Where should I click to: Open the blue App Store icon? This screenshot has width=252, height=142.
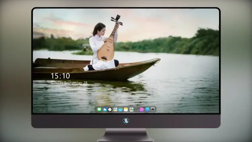tap(148, 109)
